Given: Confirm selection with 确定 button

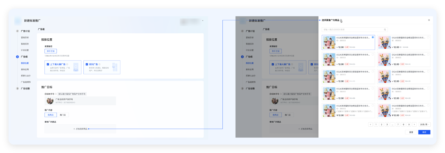Looking at the screenshot, I should [424, 132].
